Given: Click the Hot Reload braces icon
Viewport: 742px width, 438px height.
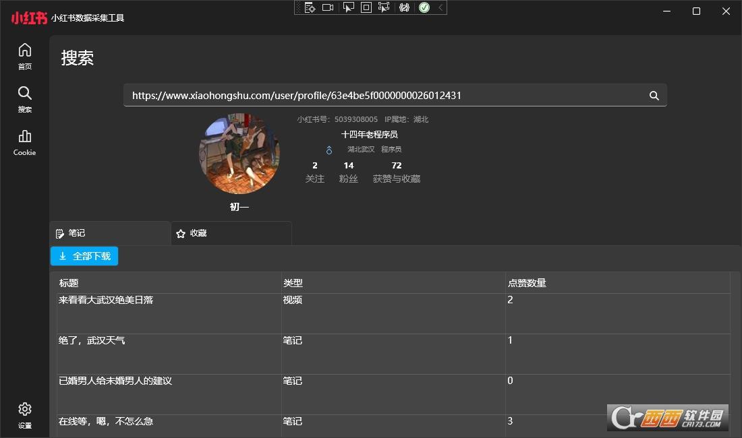Looking at the screenshot, I should (x=404, y=7).
